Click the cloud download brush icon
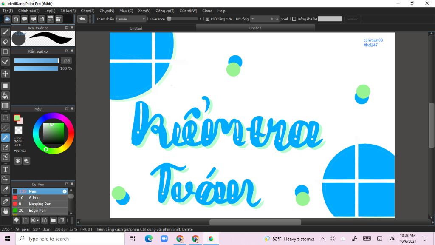Viewport: 435px width, 245px height. (17, 220)
